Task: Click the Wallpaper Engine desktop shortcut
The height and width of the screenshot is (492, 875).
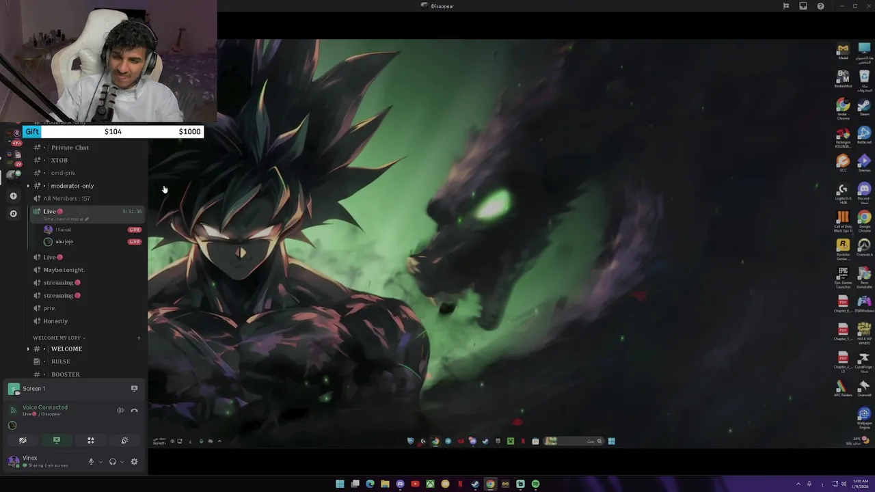Action: click(864, 416)
